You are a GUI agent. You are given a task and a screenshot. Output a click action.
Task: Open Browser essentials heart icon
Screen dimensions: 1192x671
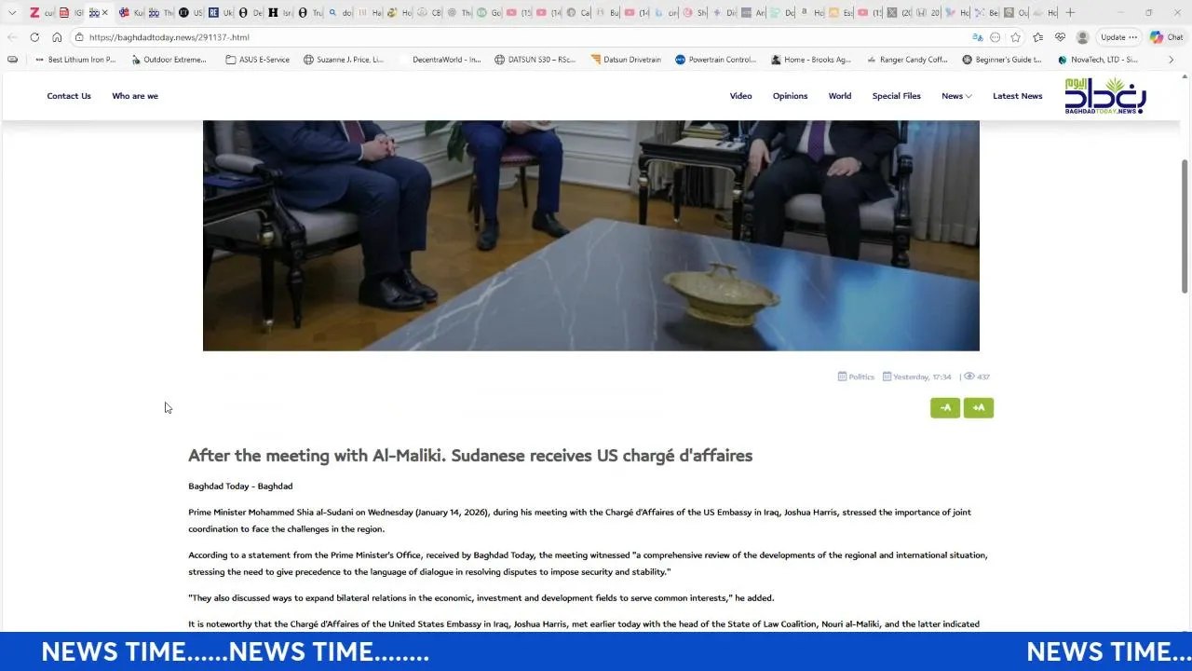(x=1060, y=37)
